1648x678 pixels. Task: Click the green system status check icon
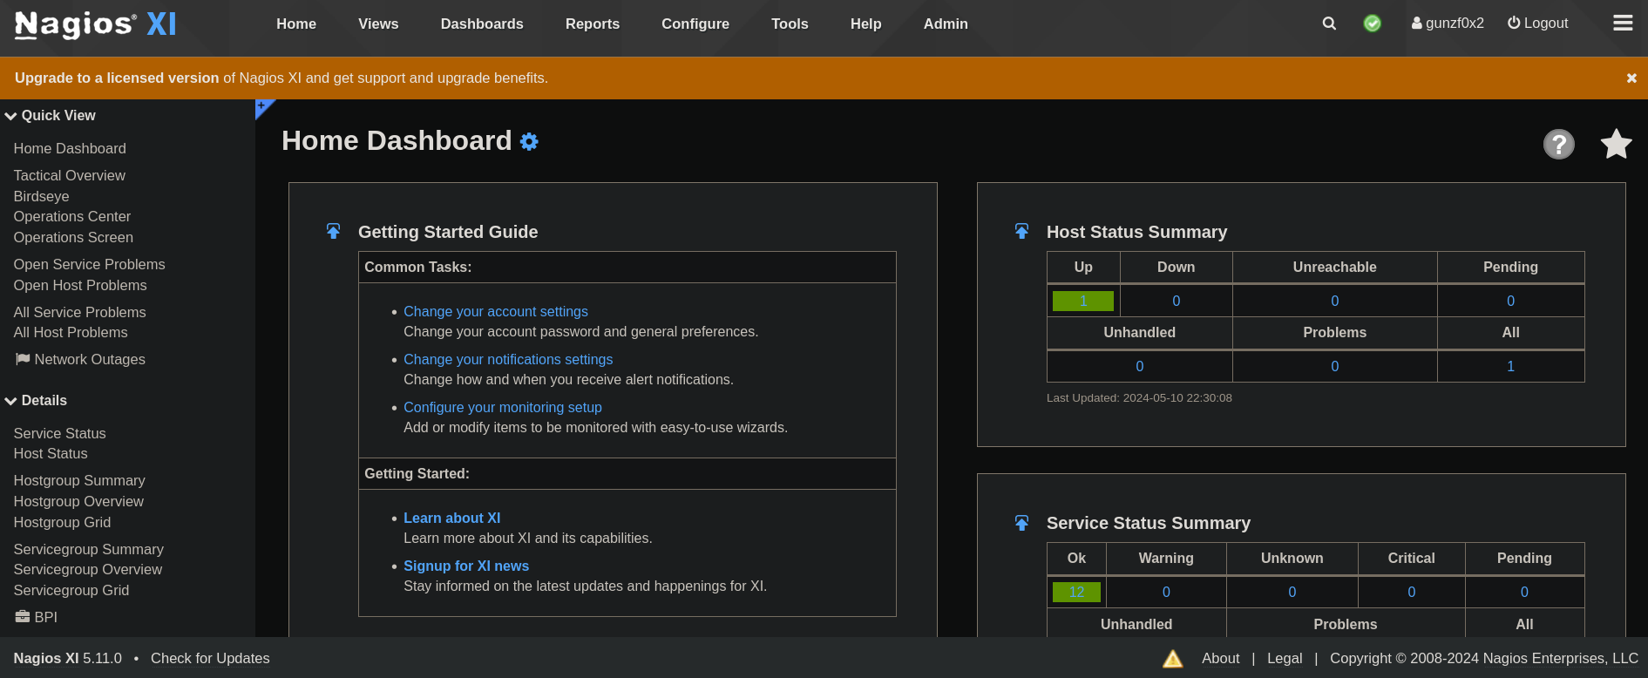coord(1373,24)
